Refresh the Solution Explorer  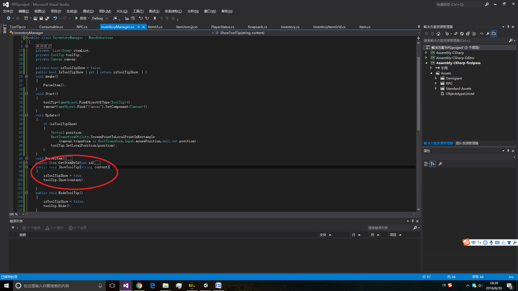[x=462, y=34]
